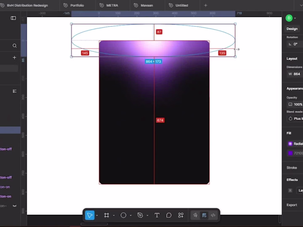This screenshot has height=227, width=303.
Task: Click the Effects section header
Action: [x=292, y=180]
